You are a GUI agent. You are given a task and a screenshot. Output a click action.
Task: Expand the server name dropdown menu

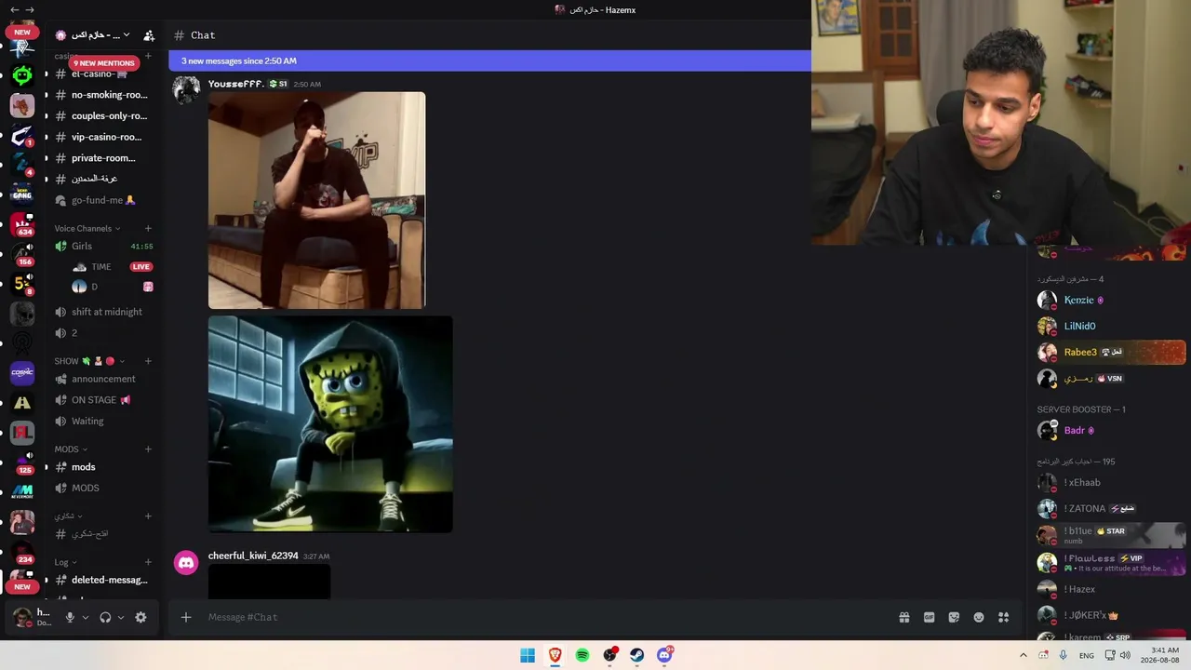pyautogui.click(x=127, y=35)
